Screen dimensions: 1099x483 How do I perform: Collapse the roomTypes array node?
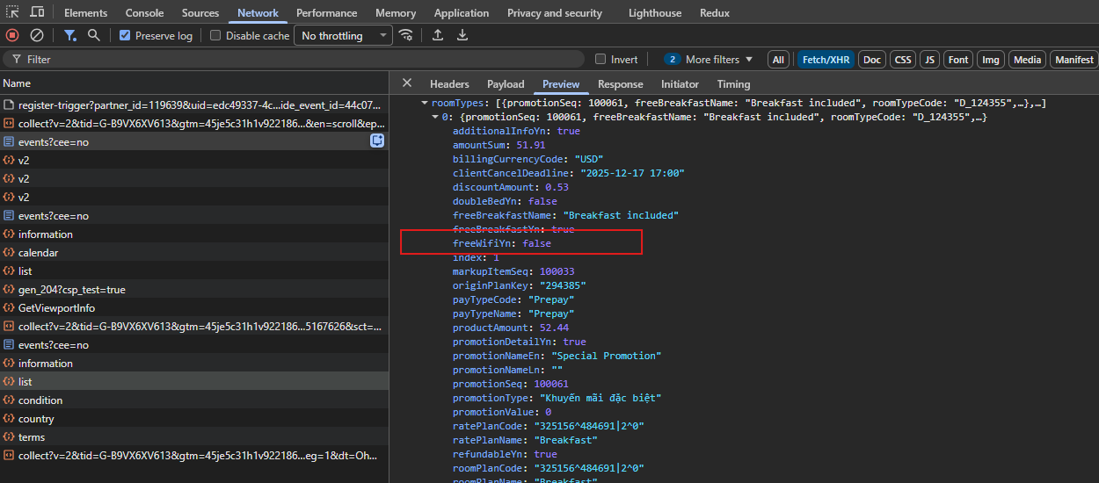pos(425,104)
